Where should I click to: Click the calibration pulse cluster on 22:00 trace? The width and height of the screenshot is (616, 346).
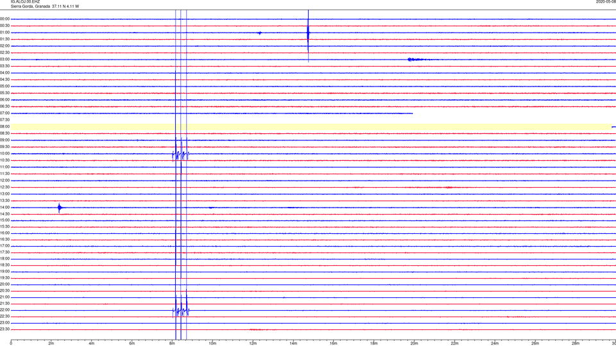pos(181,311)
